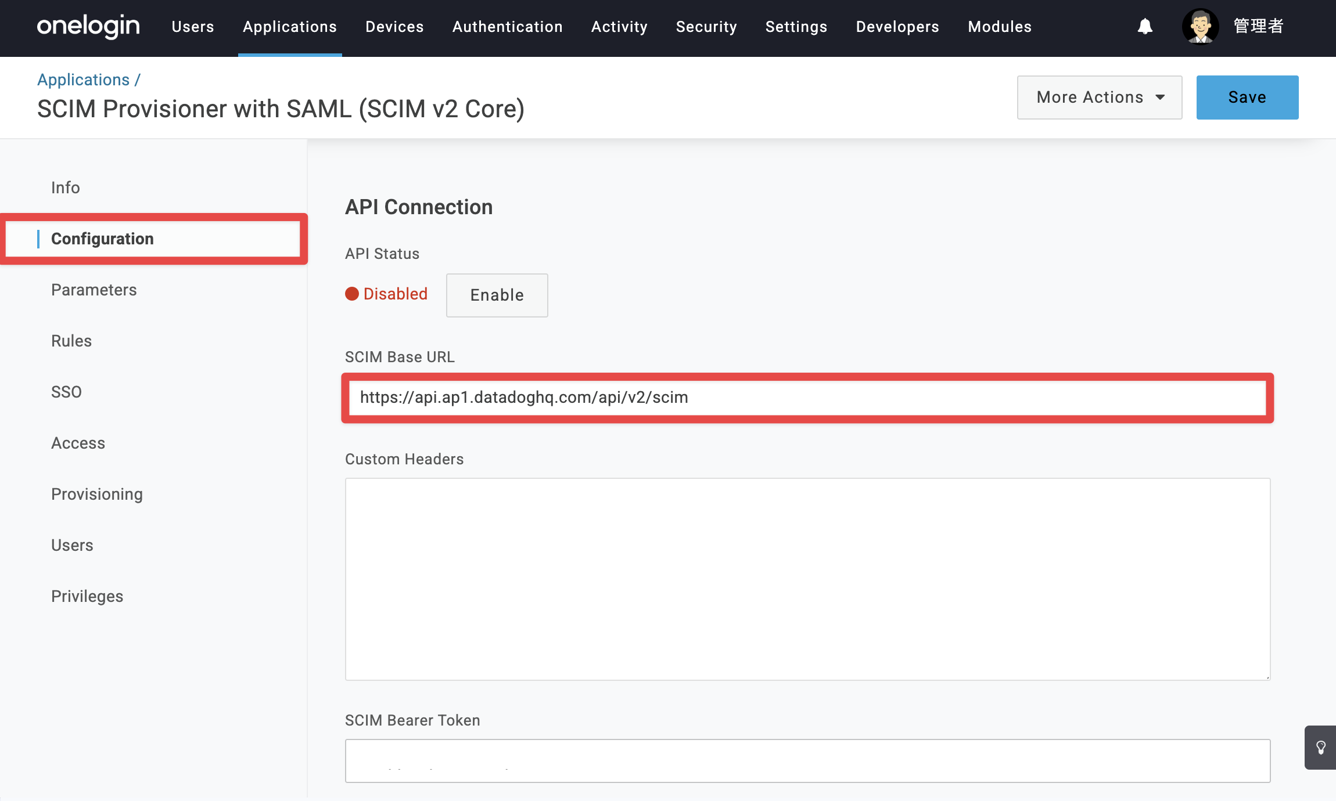Follow the Applications breadcrumb link

coord(84,80)
